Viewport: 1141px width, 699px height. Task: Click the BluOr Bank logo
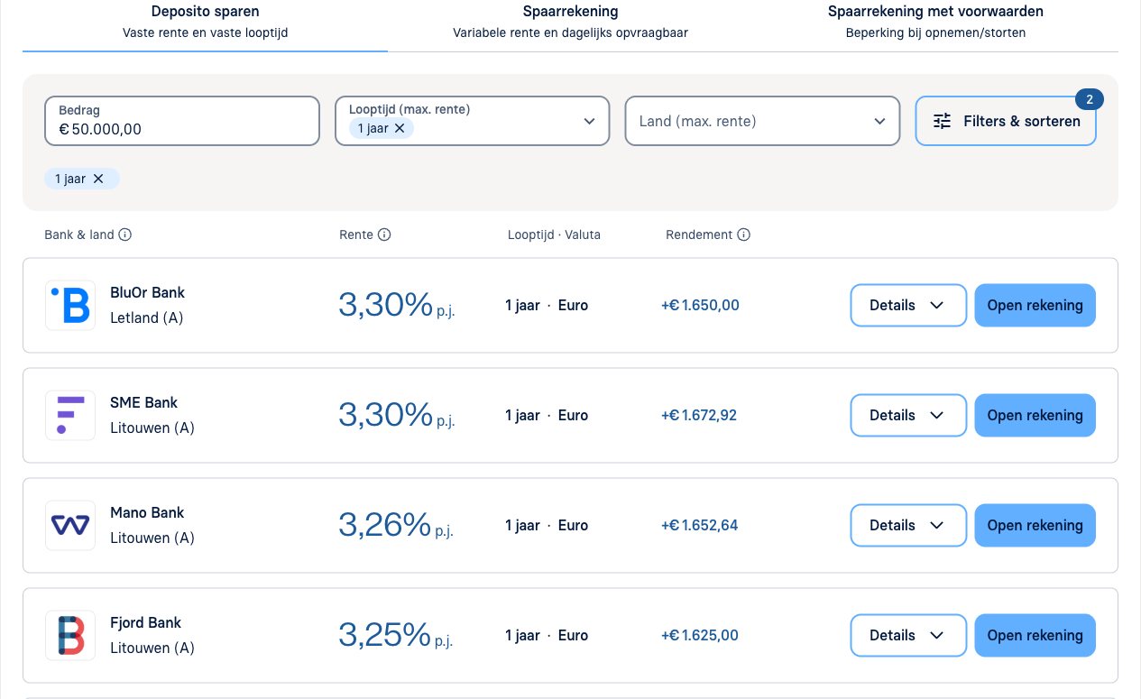click(70, 305)
